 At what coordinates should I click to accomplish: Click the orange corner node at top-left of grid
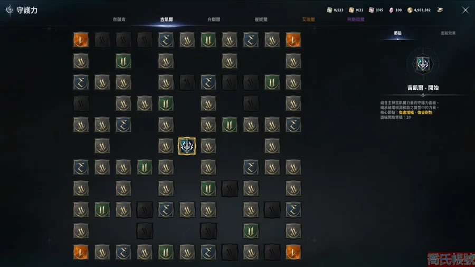(x=81, y=40)
